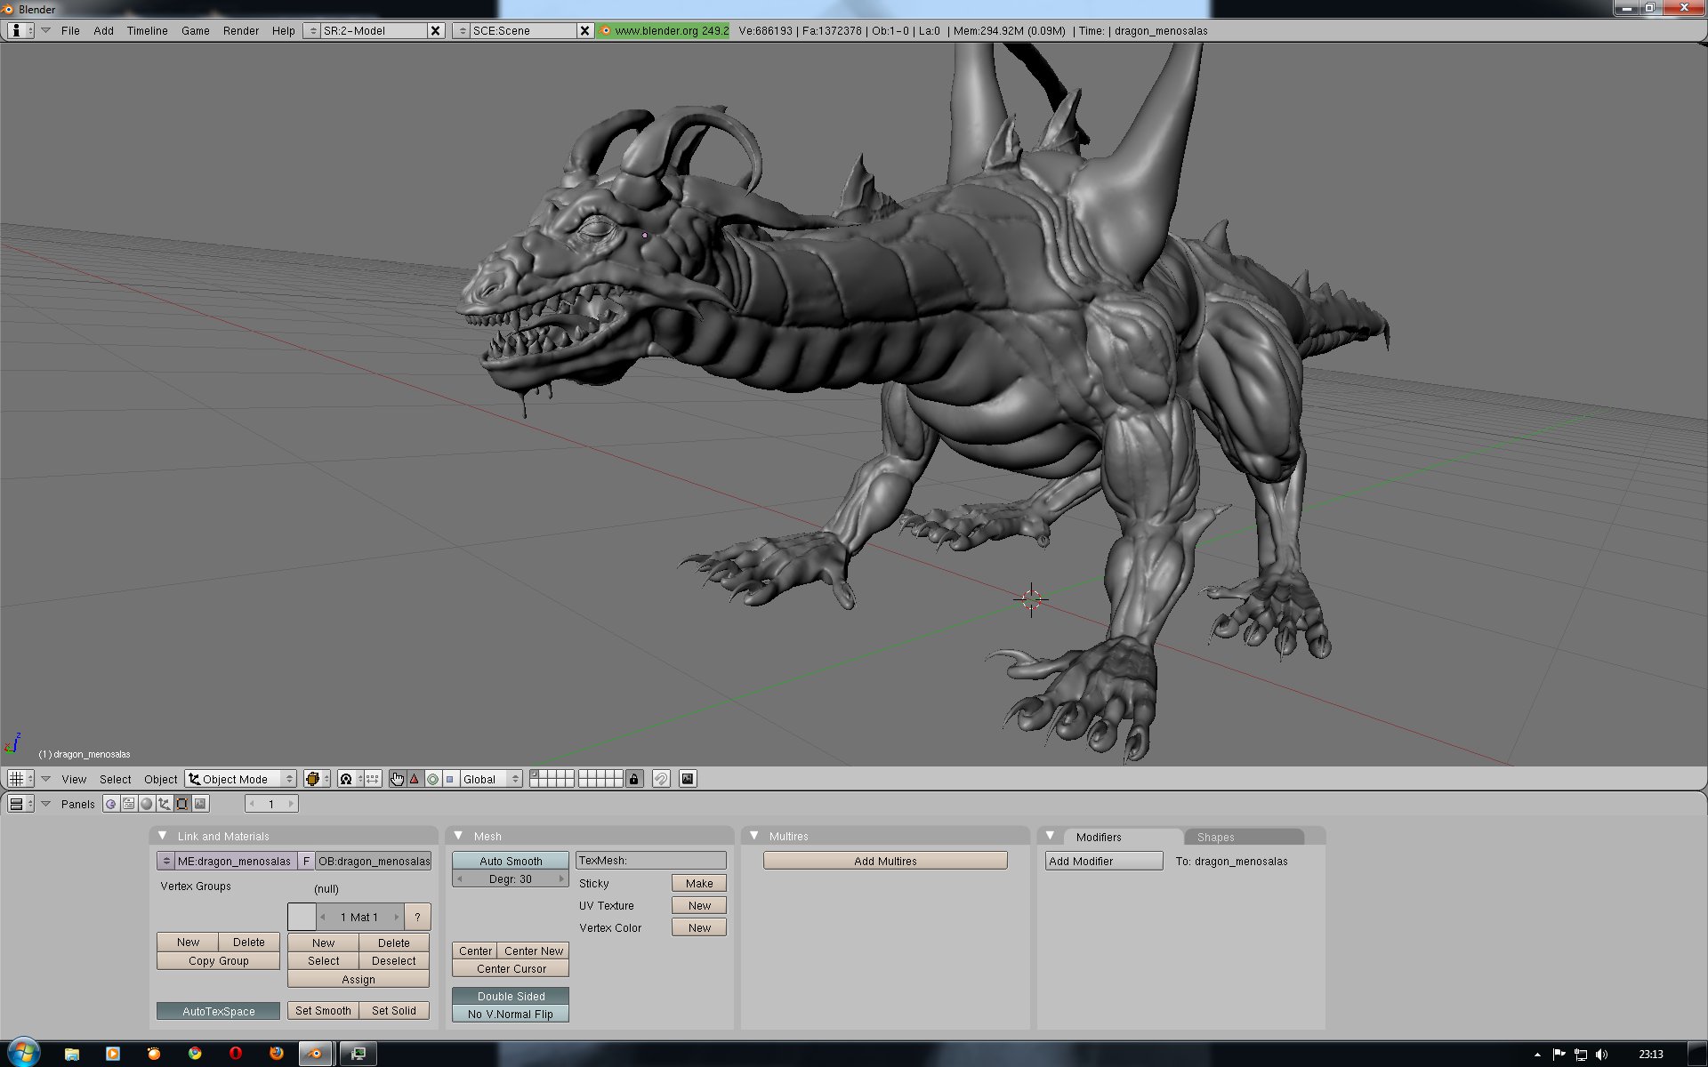Screen dimensions: 1708x1067
Task: Click the Render this window image icon
Action: [x=688, y=779]
